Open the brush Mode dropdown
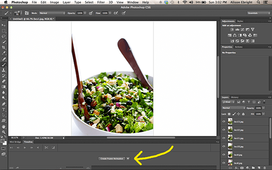Viewport: 272px width, 170px height. 52,13
